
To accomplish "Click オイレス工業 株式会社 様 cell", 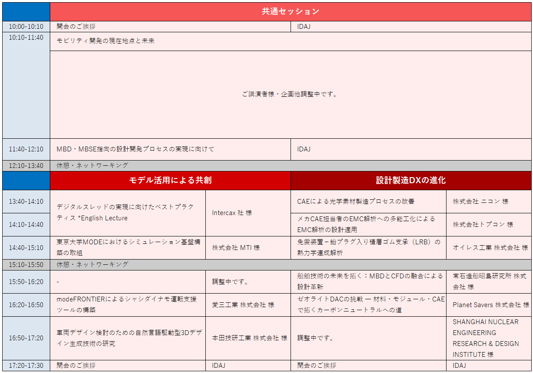I will click(x=489, y=248).
